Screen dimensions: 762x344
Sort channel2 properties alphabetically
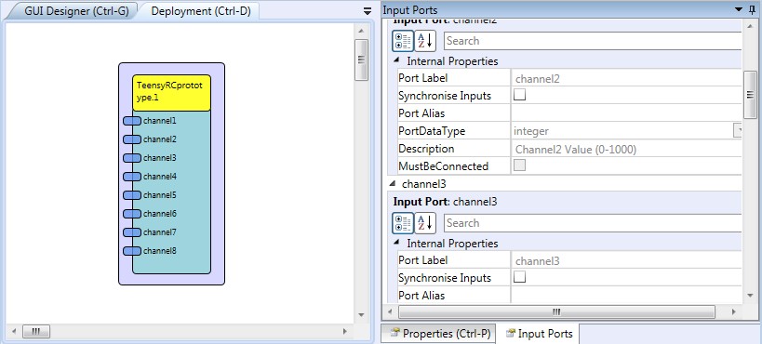pos(425,41)
